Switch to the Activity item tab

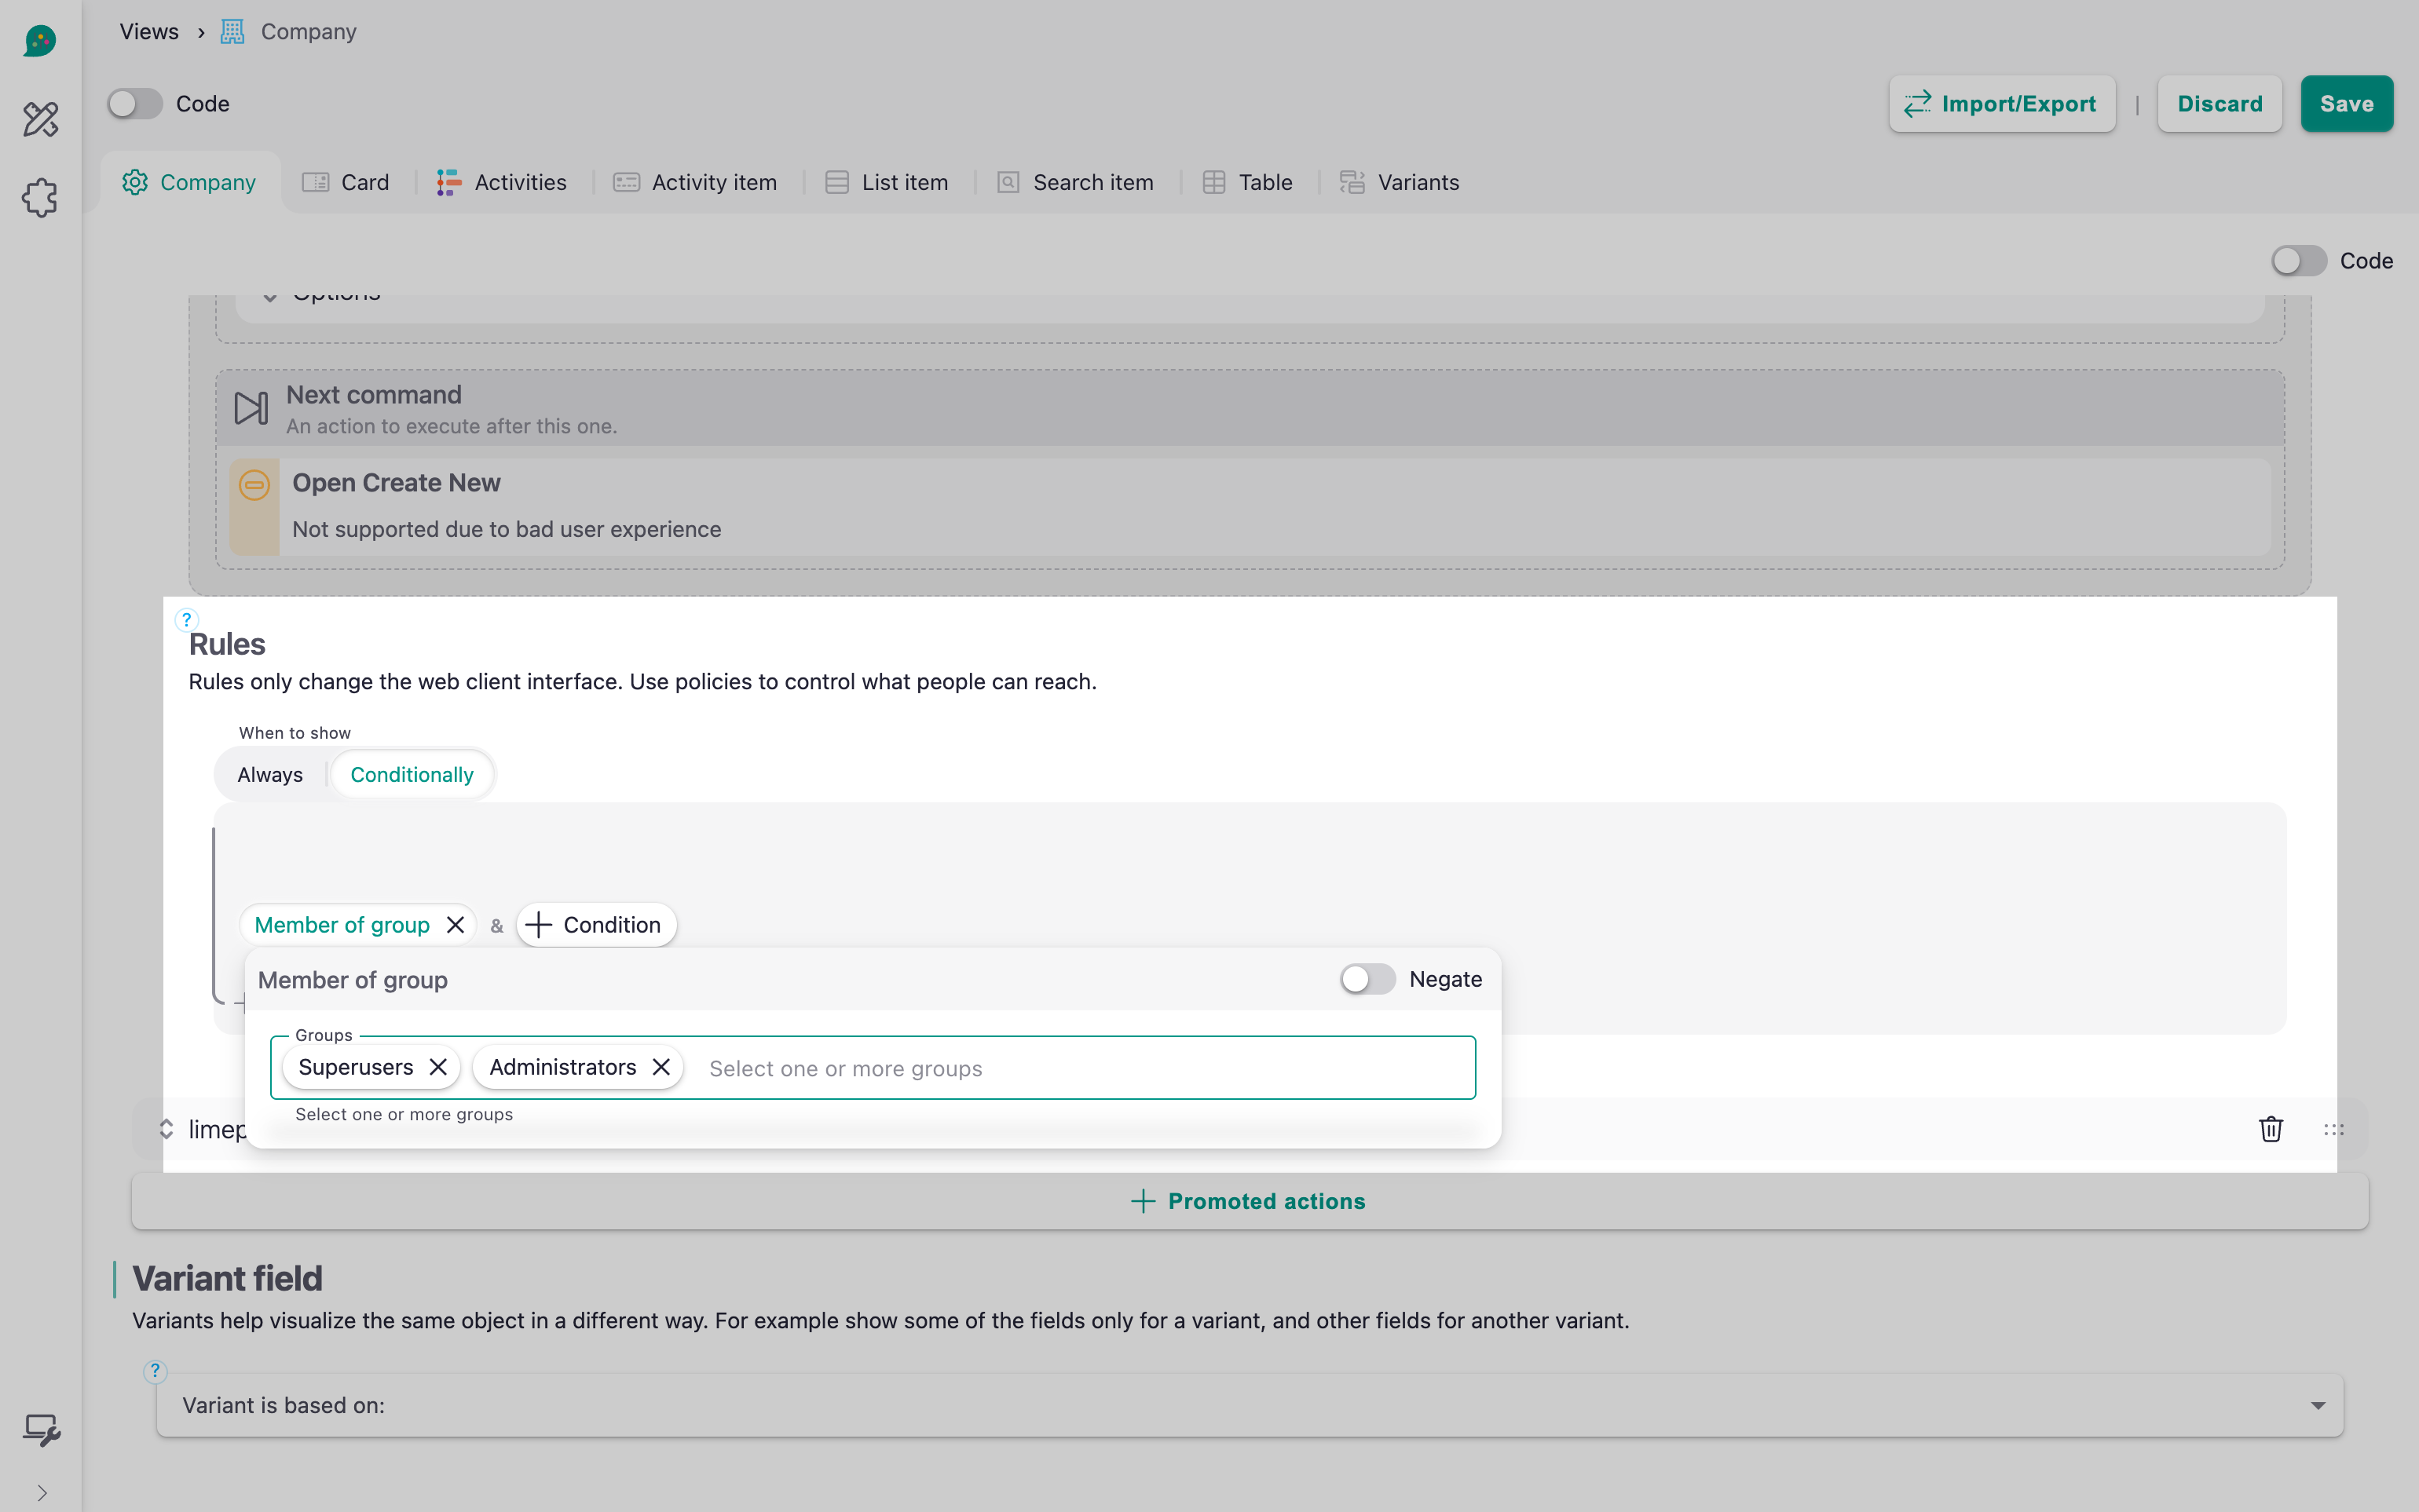[x=695, y=182]
